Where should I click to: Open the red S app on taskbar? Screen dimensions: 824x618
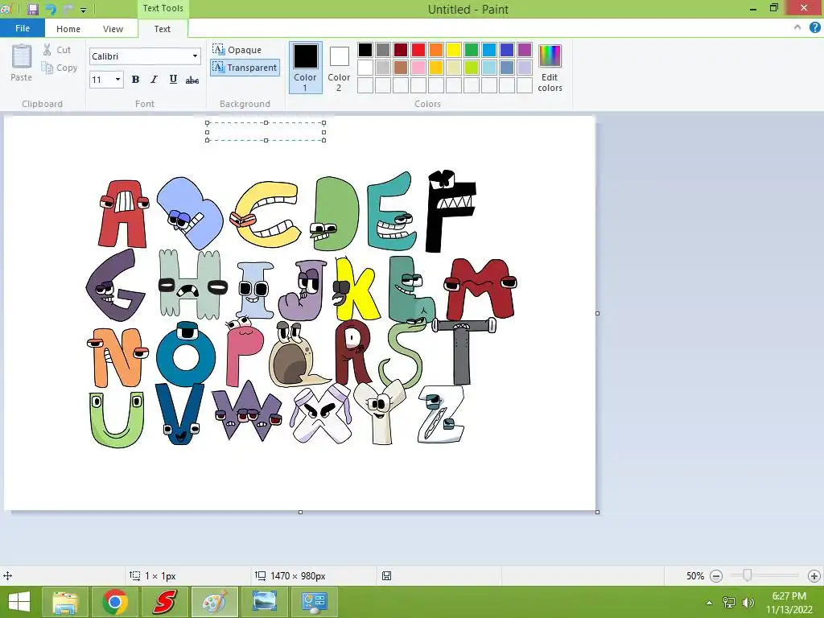click(x=165, y=602)
